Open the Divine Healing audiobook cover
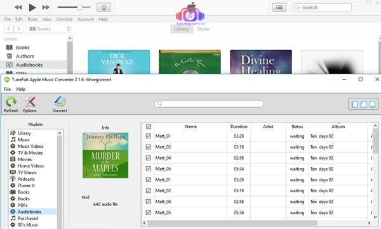This screenshot has height=229, width=381. [x=261, y=62]
